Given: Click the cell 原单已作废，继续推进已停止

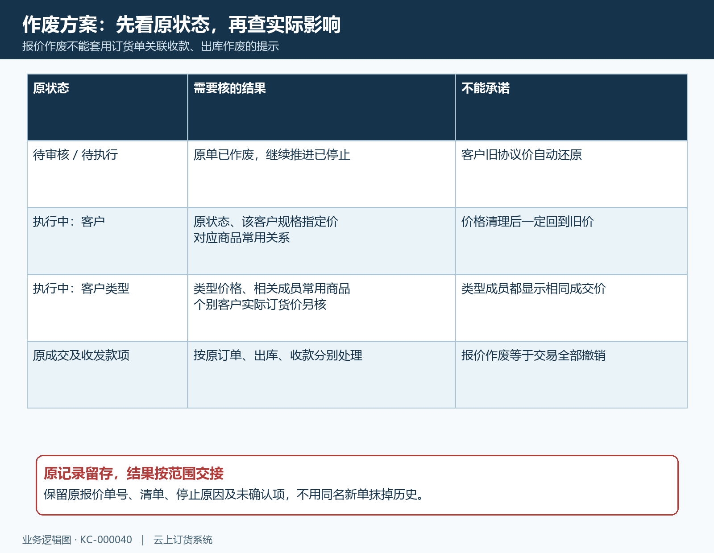Looking at the screenshot, I should click(x=321, y=174).
